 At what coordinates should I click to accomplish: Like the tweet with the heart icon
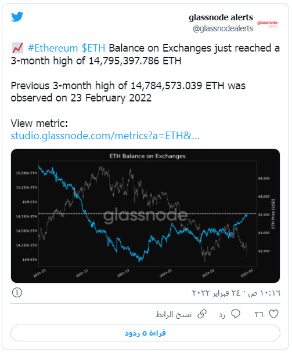pos(274,314)
